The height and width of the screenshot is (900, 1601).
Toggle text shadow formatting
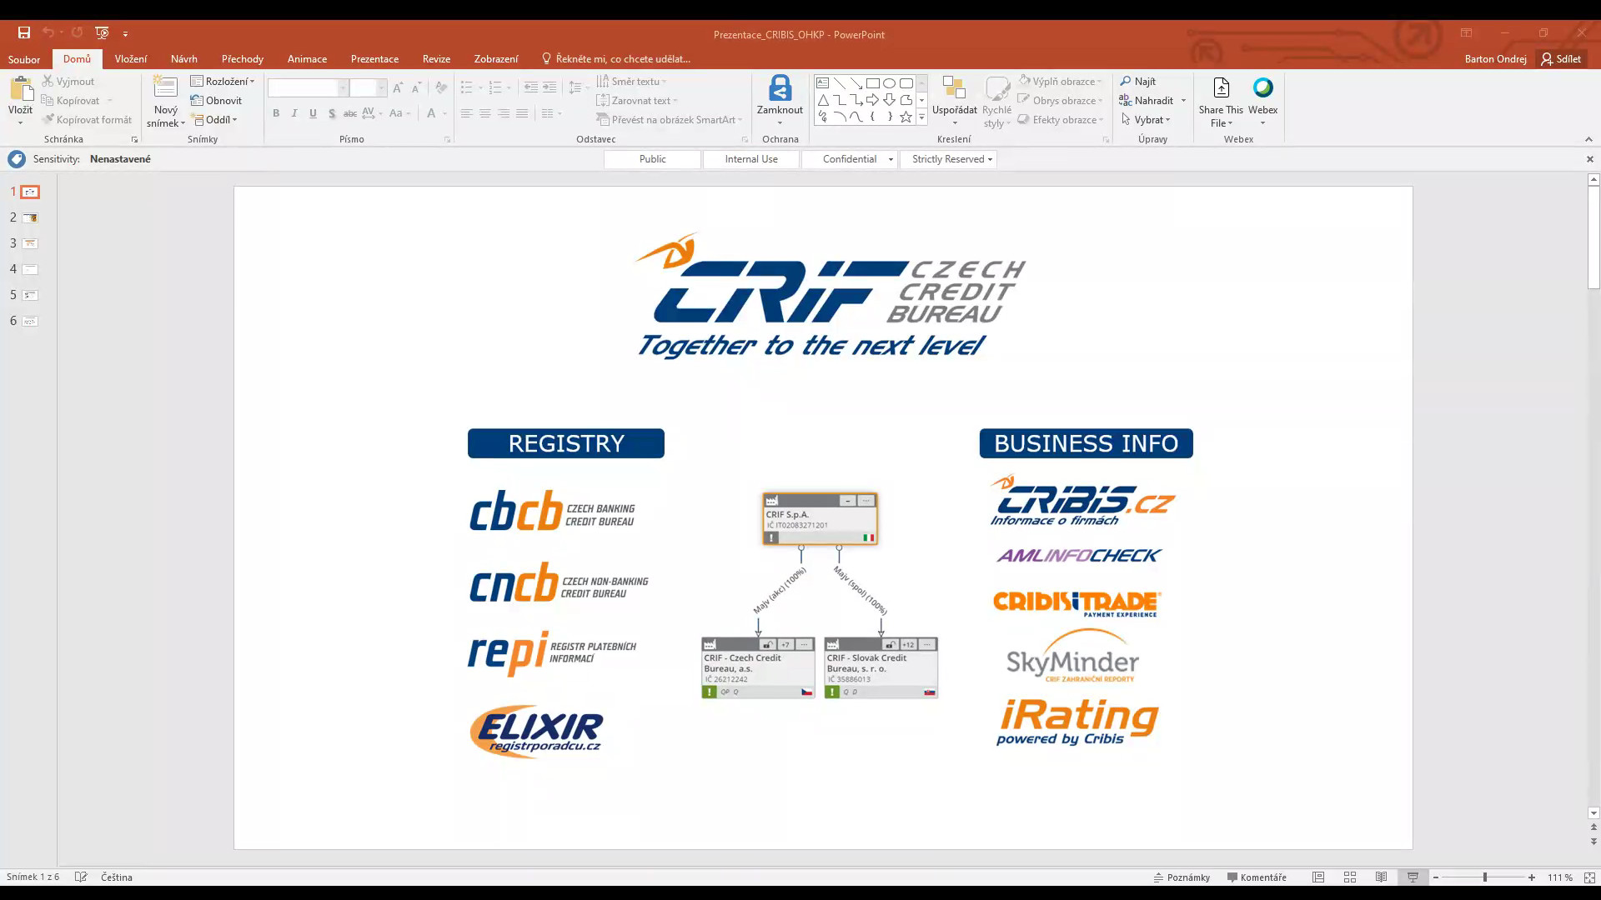[x=332, y=113]
